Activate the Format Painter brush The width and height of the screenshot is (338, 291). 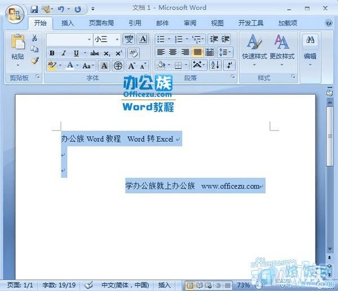35,61
